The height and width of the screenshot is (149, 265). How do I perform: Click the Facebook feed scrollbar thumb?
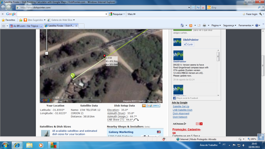pos(218,56)
